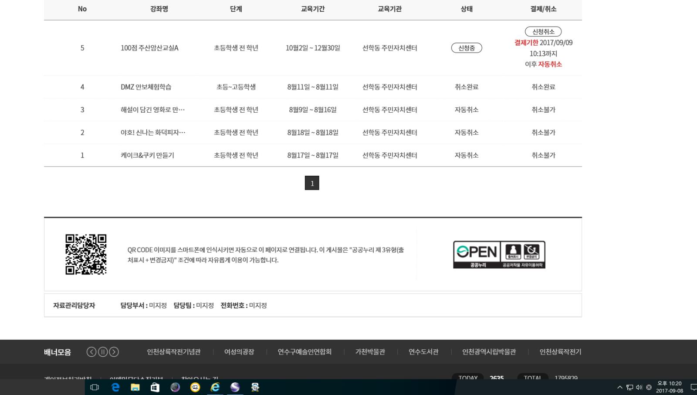Click 자동취소 status in 케이크&쿠키 row

pyautogui.click(x=467, y=155)
